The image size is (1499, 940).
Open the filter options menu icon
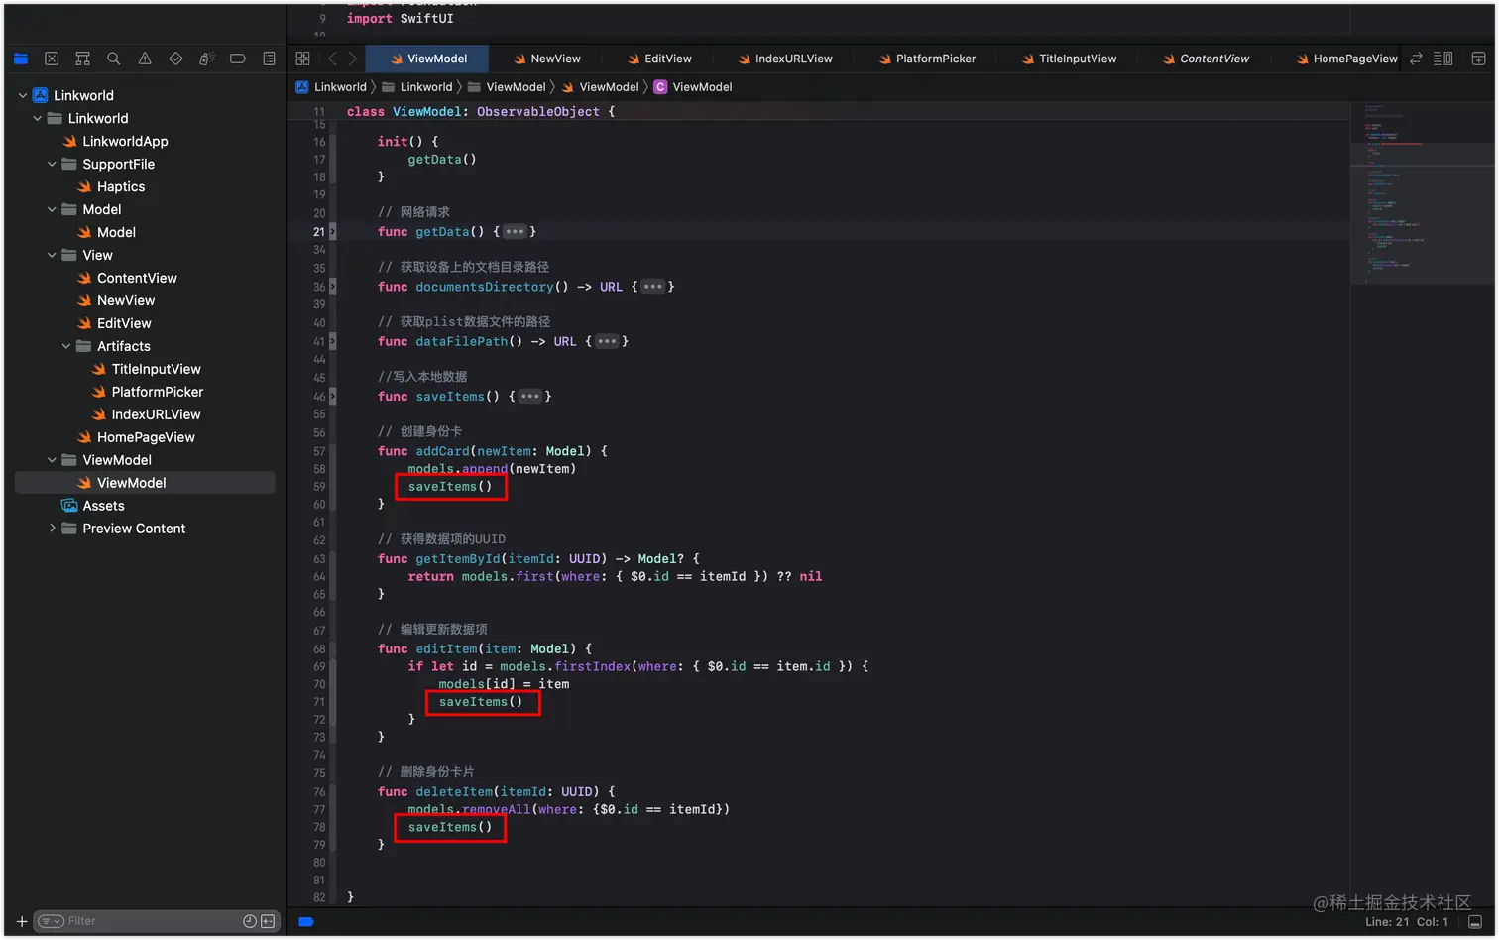[x=52, y=921]
